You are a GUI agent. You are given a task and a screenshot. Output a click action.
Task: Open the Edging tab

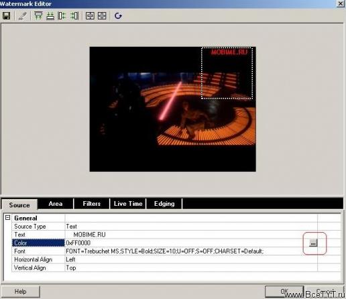tap(164, 204)
